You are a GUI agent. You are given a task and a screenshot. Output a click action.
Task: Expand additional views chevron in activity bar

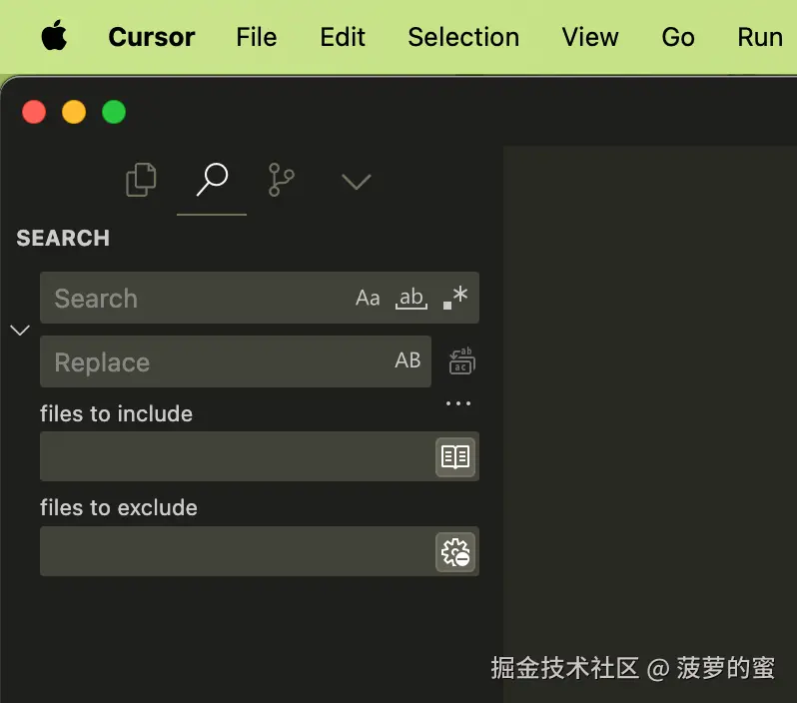tap(356, 182)
